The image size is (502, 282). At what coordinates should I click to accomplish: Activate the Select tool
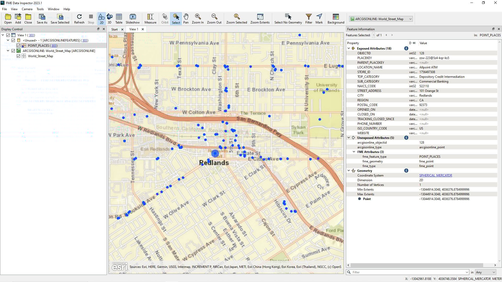pyautogui.click(x=176, y=19)
